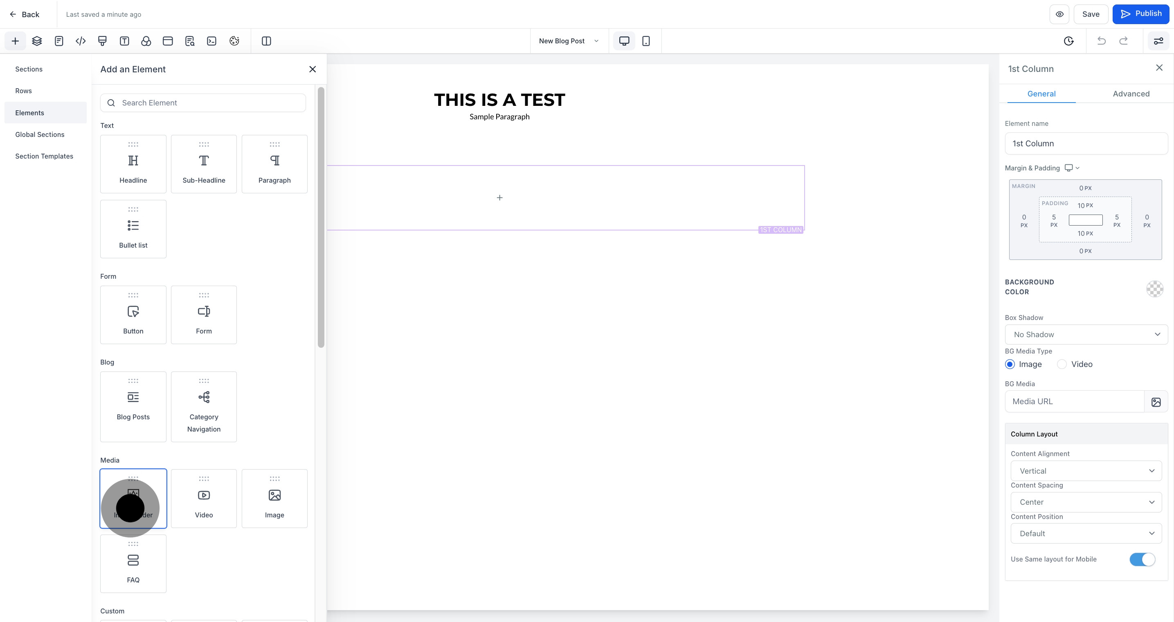The height and width of the screenshot is (622, 1174).
Task: Select the Image BG media type
Action: (x=1010, y=364)
